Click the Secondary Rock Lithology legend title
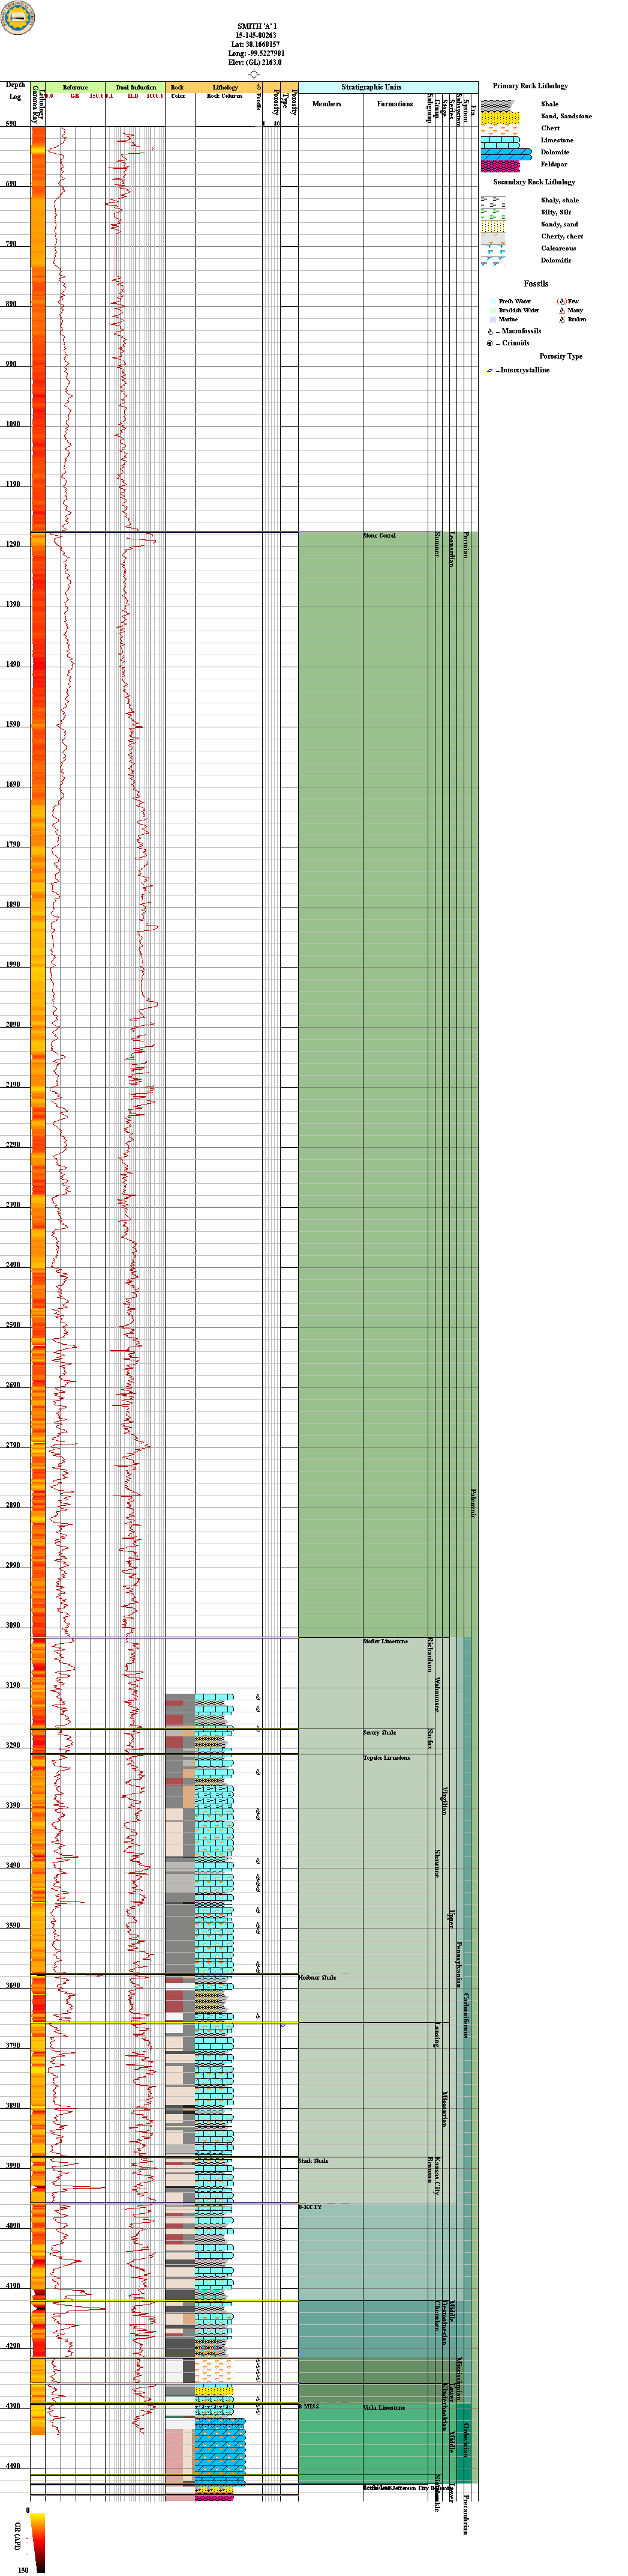This screenshot has width=628, height=2576. pyautogui.click(x=534, y=182)
